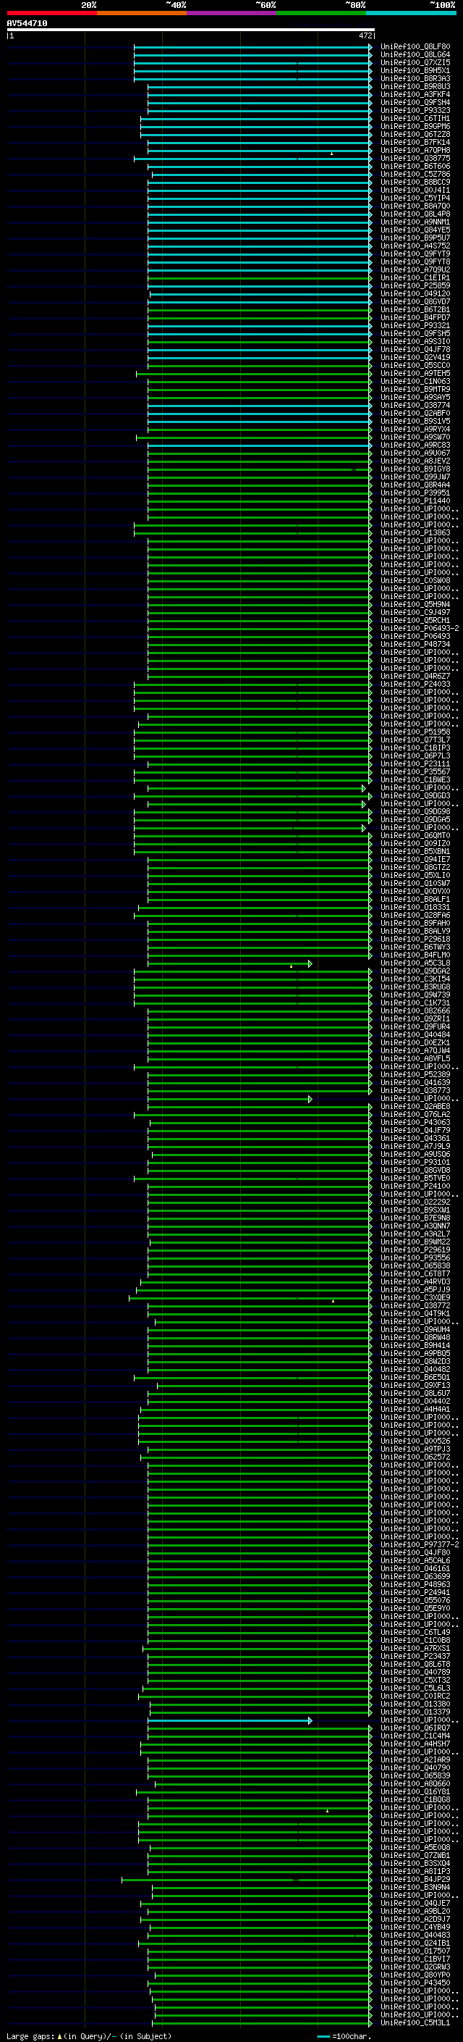Select hit label UniRef100_P93101
463x2042 pixels.
(415, 1162)
